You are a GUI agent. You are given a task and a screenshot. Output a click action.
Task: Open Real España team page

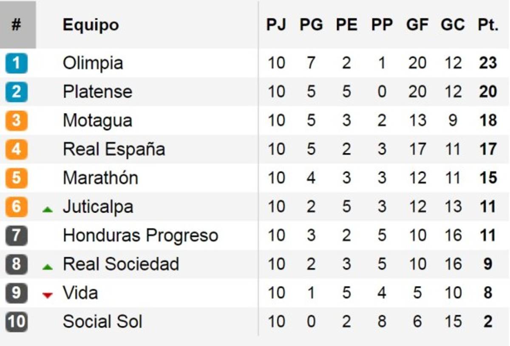click(x=114, y=149)
